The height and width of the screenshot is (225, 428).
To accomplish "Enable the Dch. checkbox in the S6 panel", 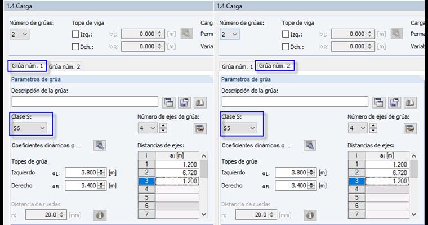I will click(x=76, y=47).
